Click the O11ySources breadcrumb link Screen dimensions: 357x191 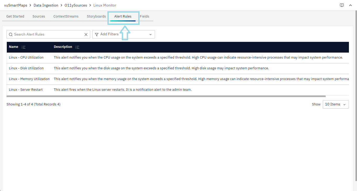(x=76, y=5)
